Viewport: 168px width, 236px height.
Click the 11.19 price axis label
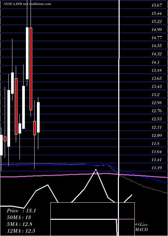pyautogui.click(x=157, y=168)
